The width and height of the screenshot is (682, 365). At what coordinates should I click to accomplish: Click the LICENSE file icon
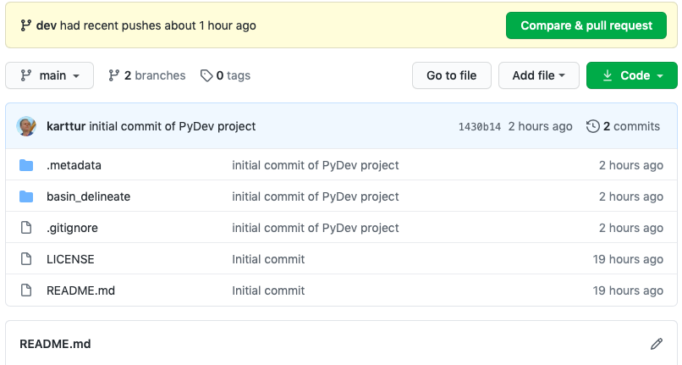26,259
